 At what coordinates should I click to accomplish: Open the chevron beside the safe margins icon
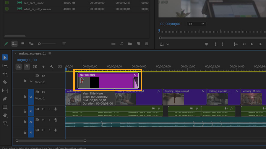click(x=168, y=44)
